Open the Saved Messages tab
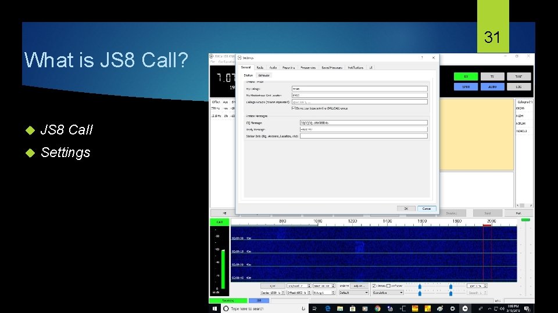The width and height of the screenshot is (558, 313). pyautogui.click(x=332, y=67)
